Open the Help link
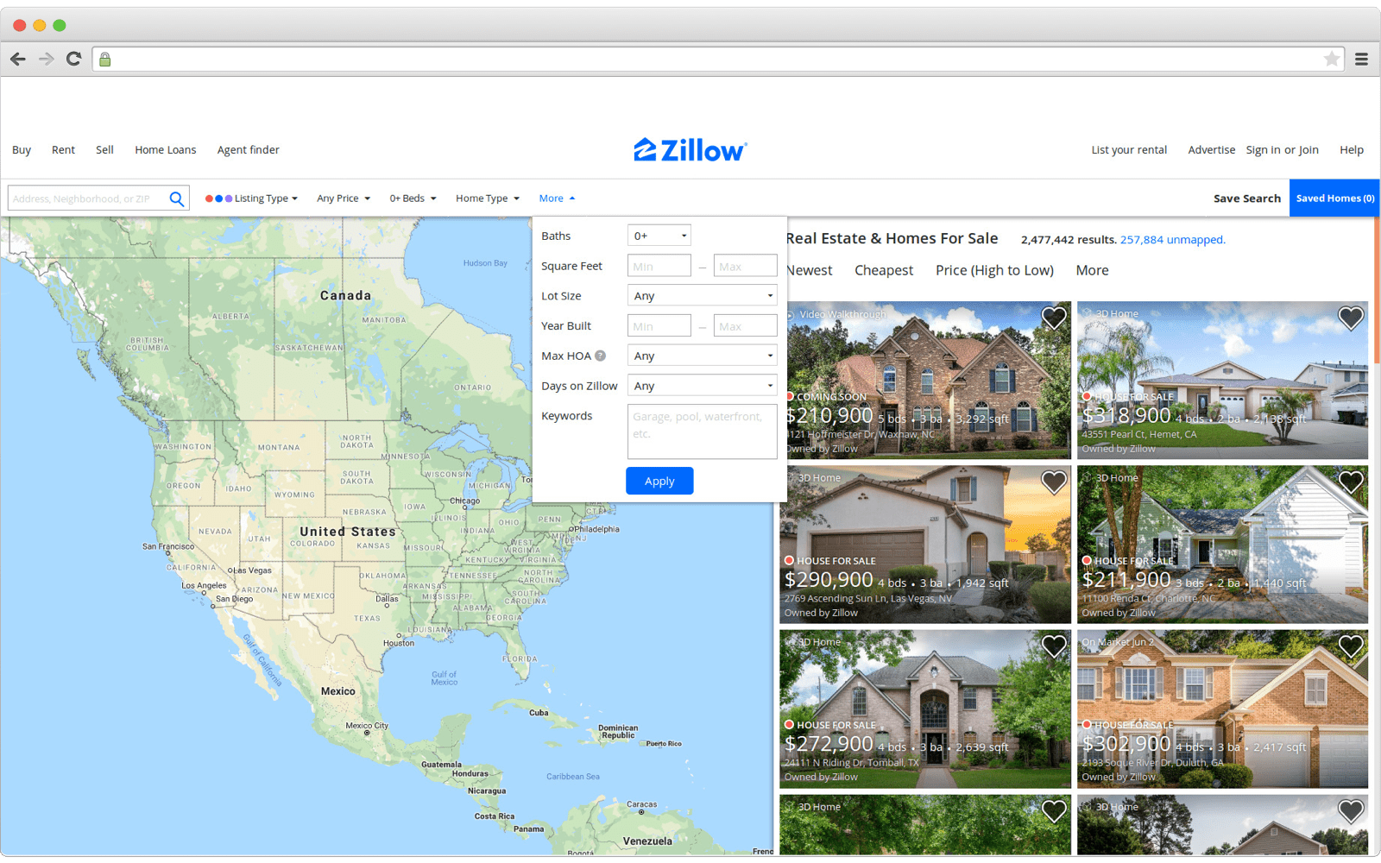The width and height of the screenshot is (1381, 863). pos(1352,150)
